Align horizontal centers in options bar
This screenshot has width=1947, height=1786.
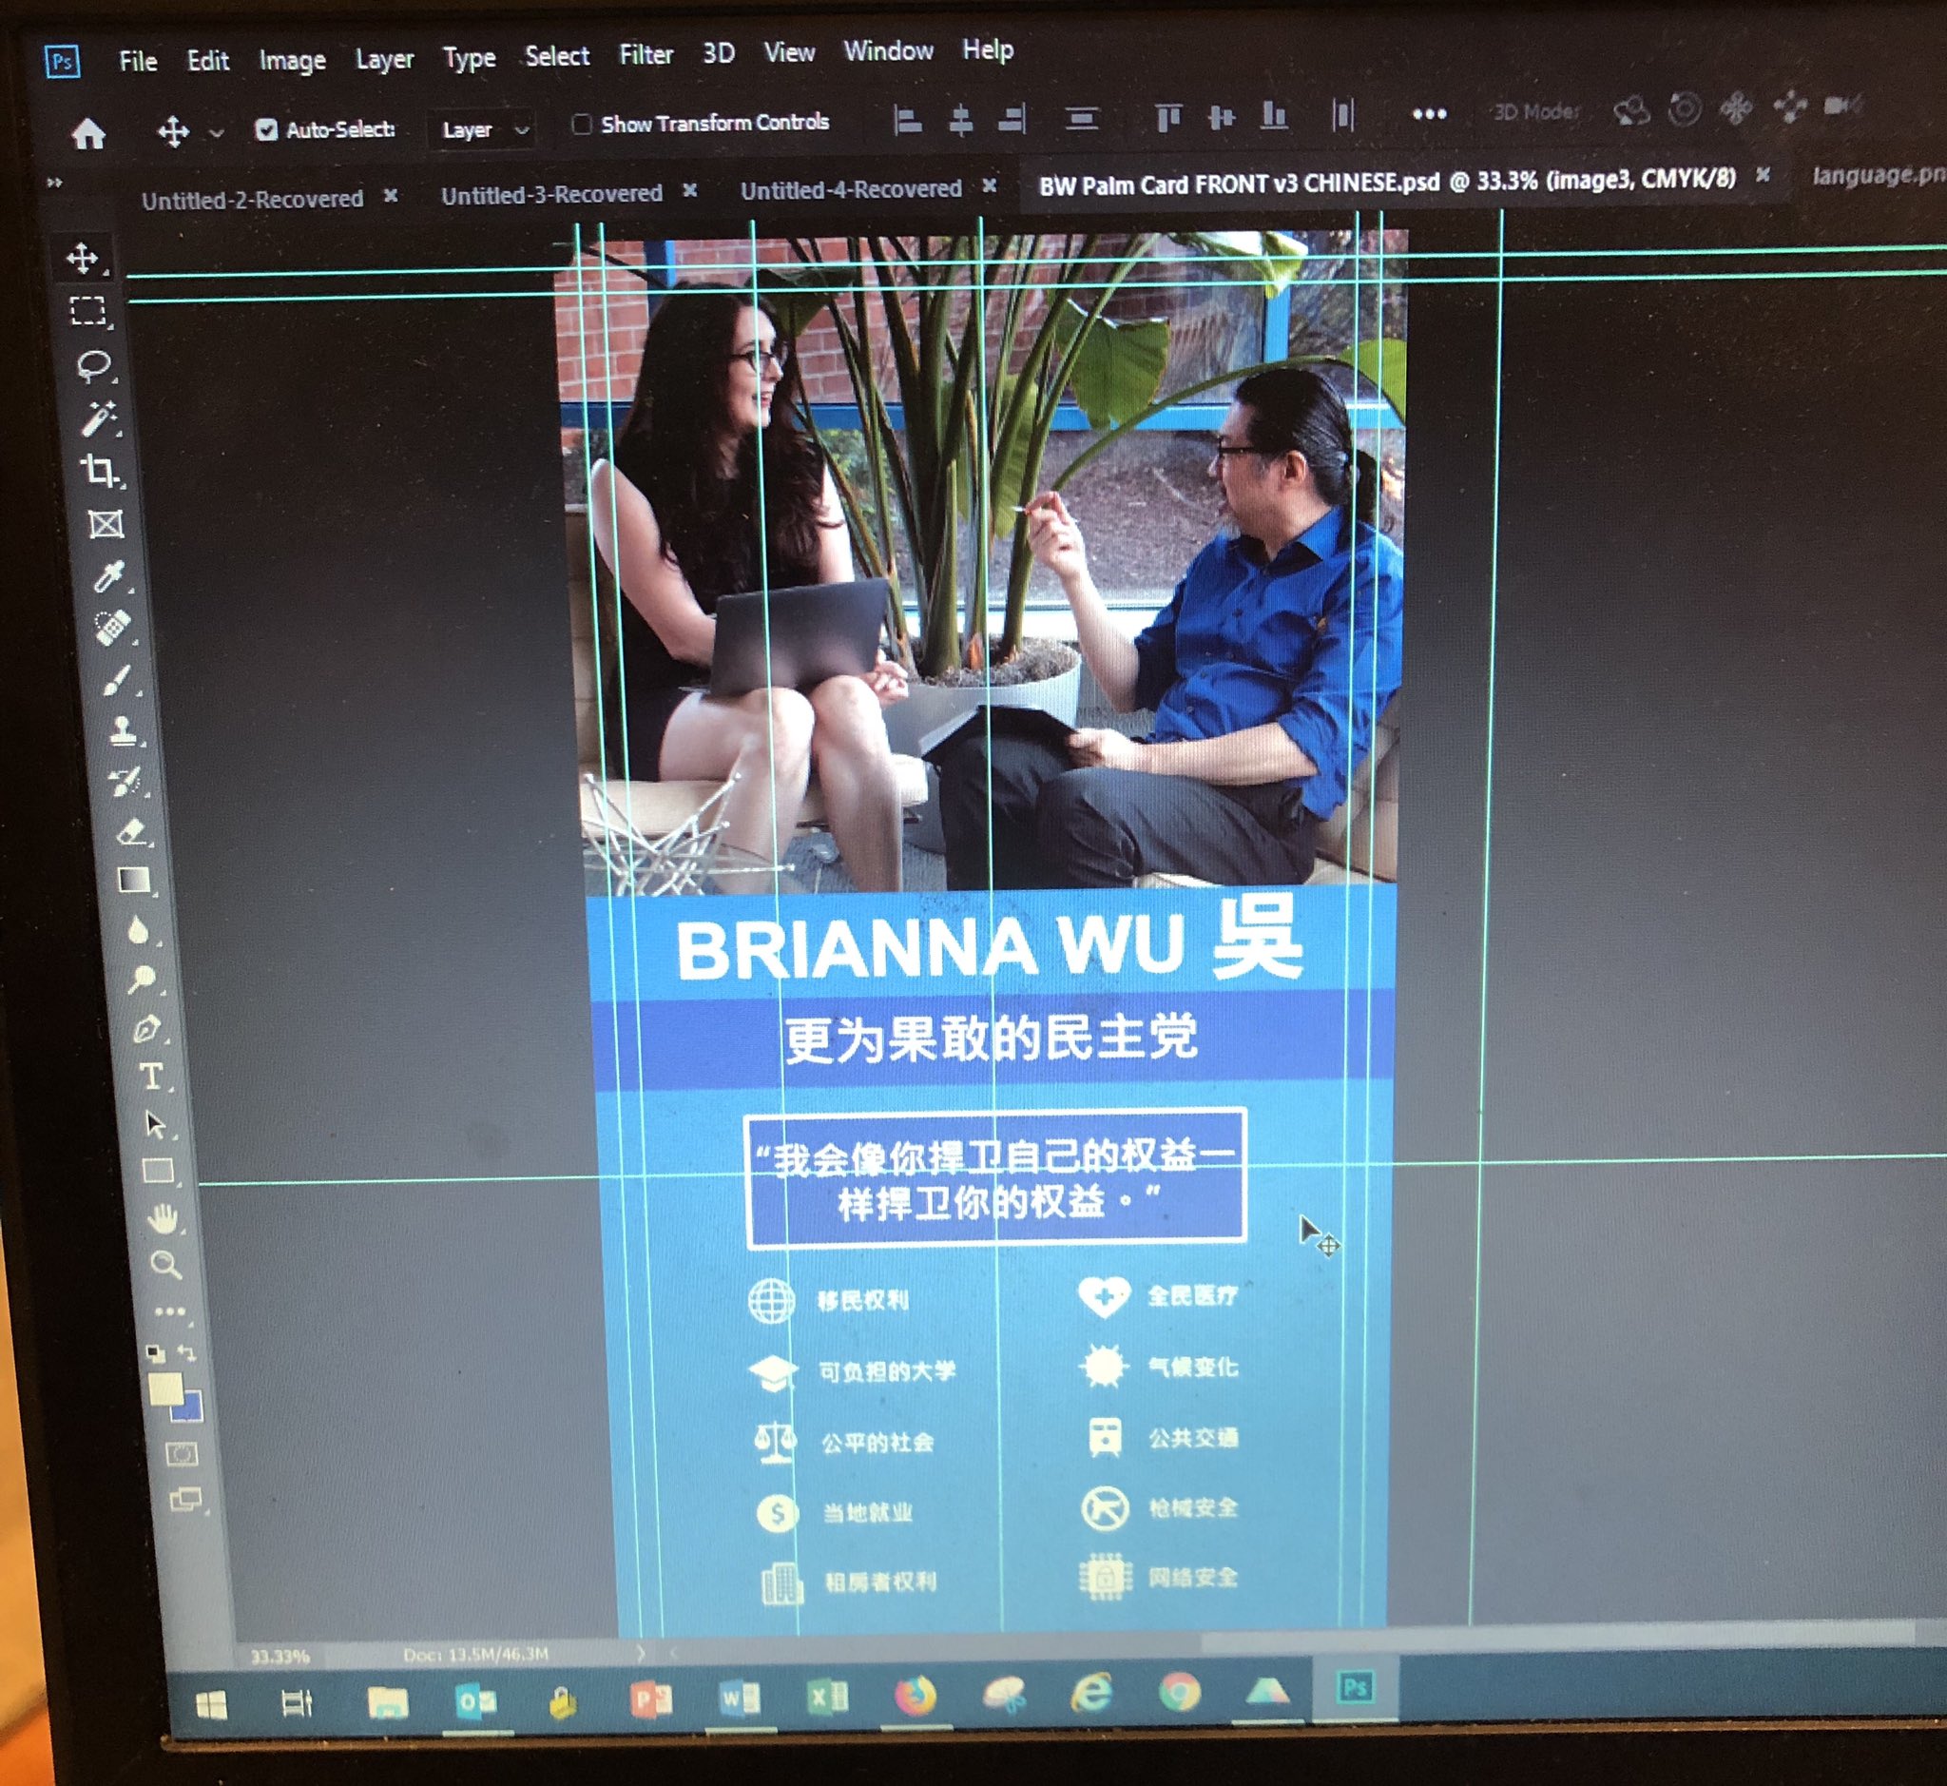click(959, 120)
